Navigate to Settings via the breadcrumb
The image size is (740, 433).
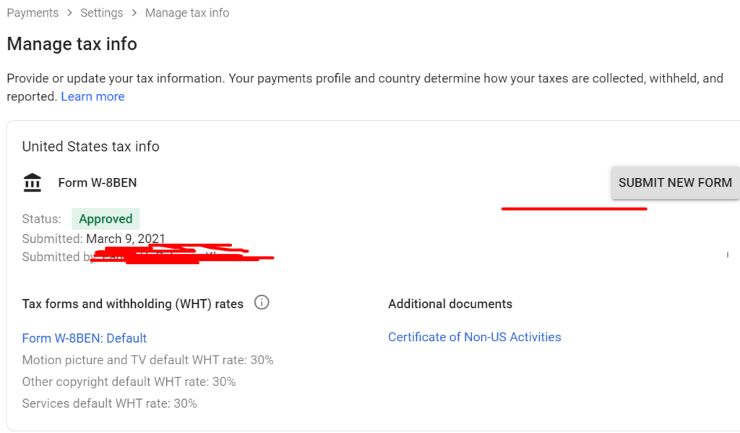pyautogui.click(x=102, y=13)
